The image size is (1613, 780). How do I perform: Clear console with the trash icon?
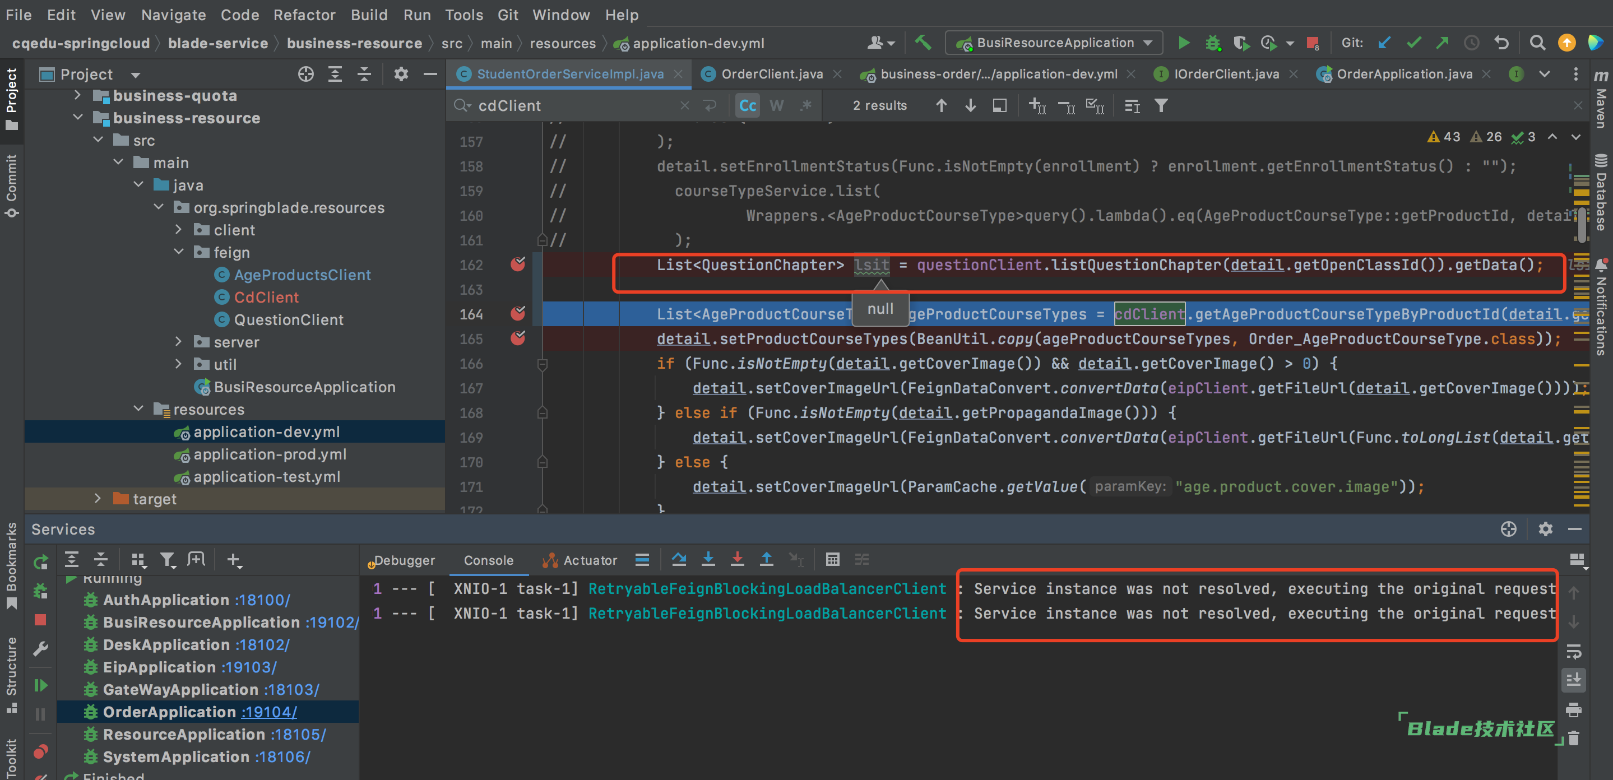1574,739
